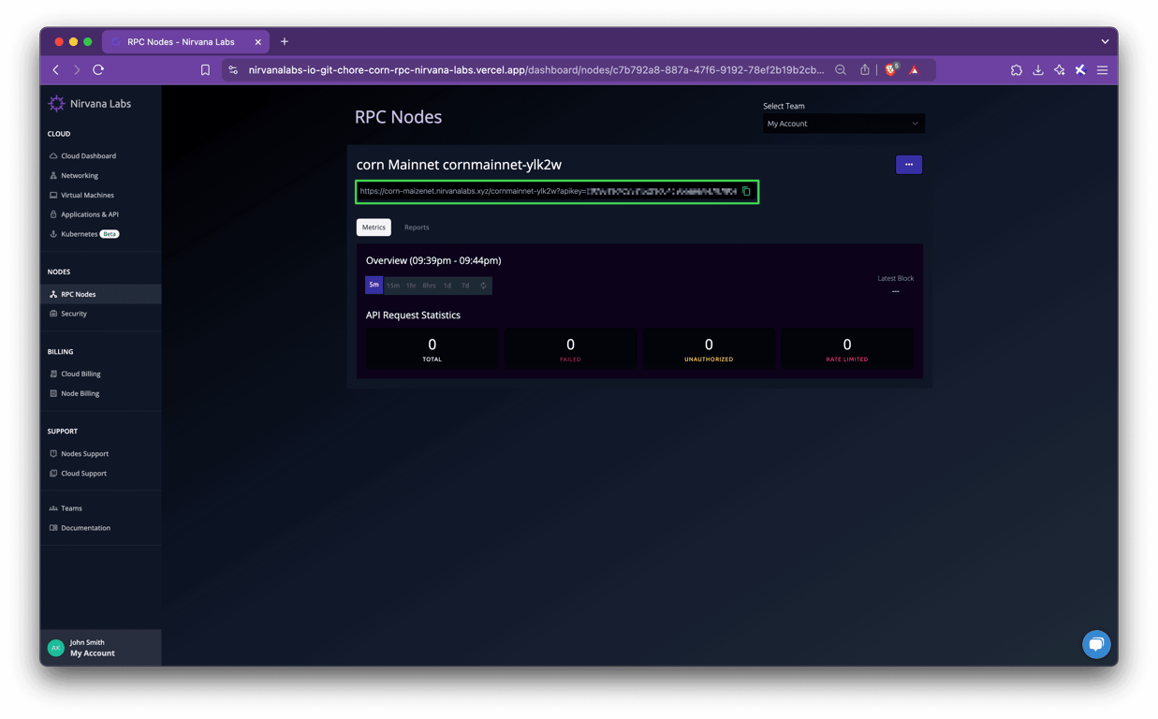Select RPC Nodes in sidebar
This screenshot has height=719, width=1158.
(100, 294)
